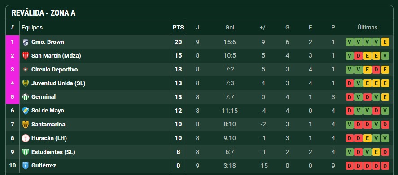Click the Estudiantes (SL) crest icon

26,152
